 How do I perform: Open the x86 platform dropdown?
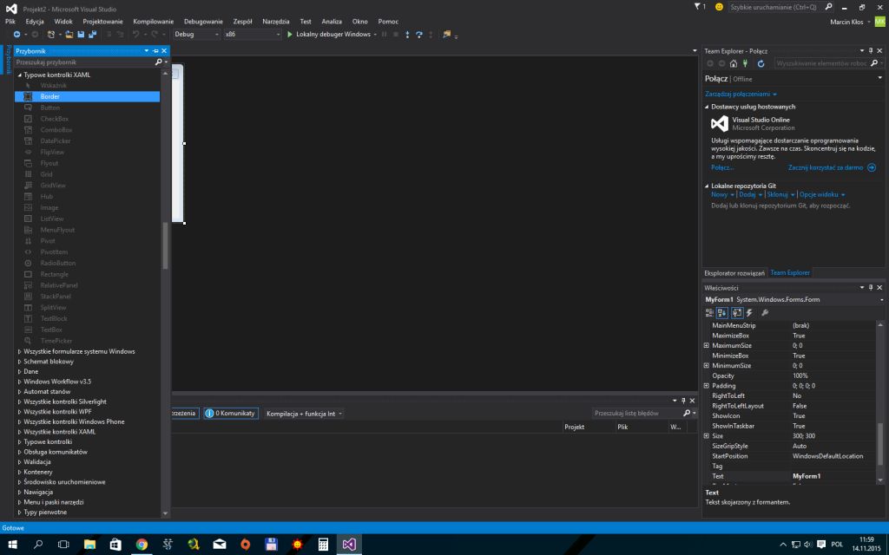(276, 35)
